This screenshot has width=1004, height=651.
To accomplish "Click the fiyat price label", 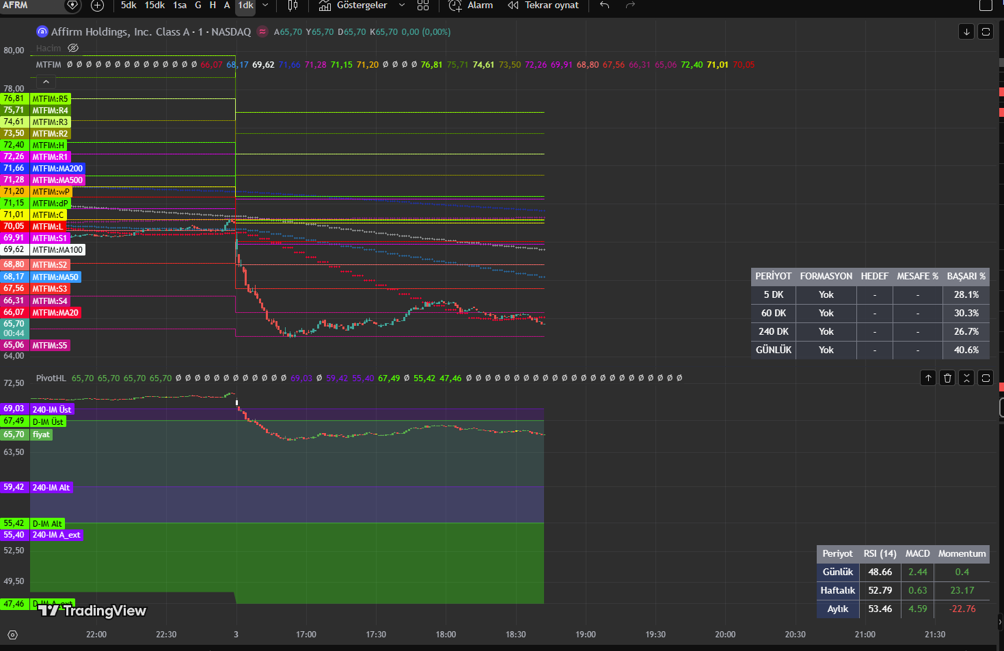I will click(x=41, y=434).
